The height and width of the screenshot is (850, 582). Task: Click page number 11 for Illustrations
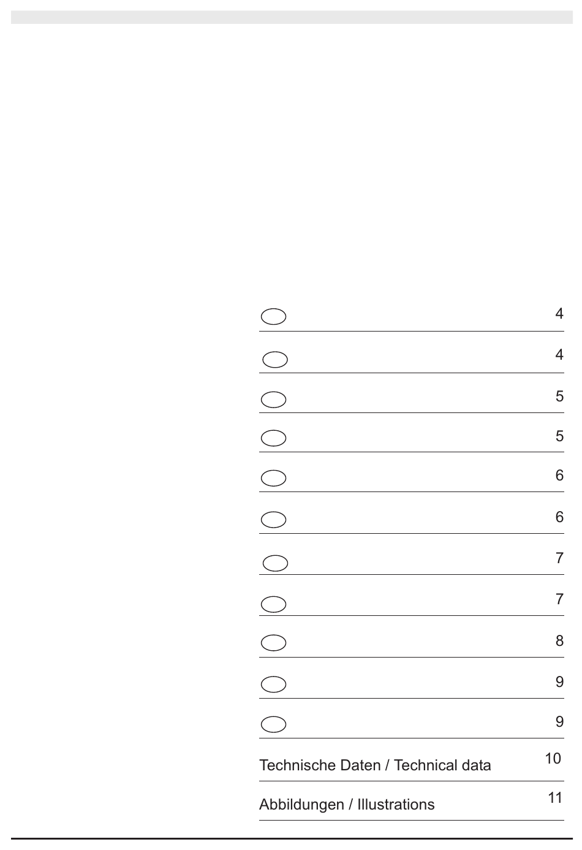[554, 798]
